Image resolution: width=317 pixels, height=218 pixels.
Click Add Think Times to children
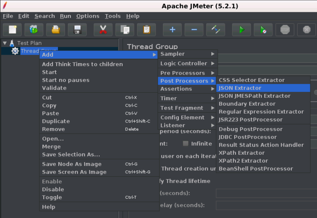(x=99, y=64)
